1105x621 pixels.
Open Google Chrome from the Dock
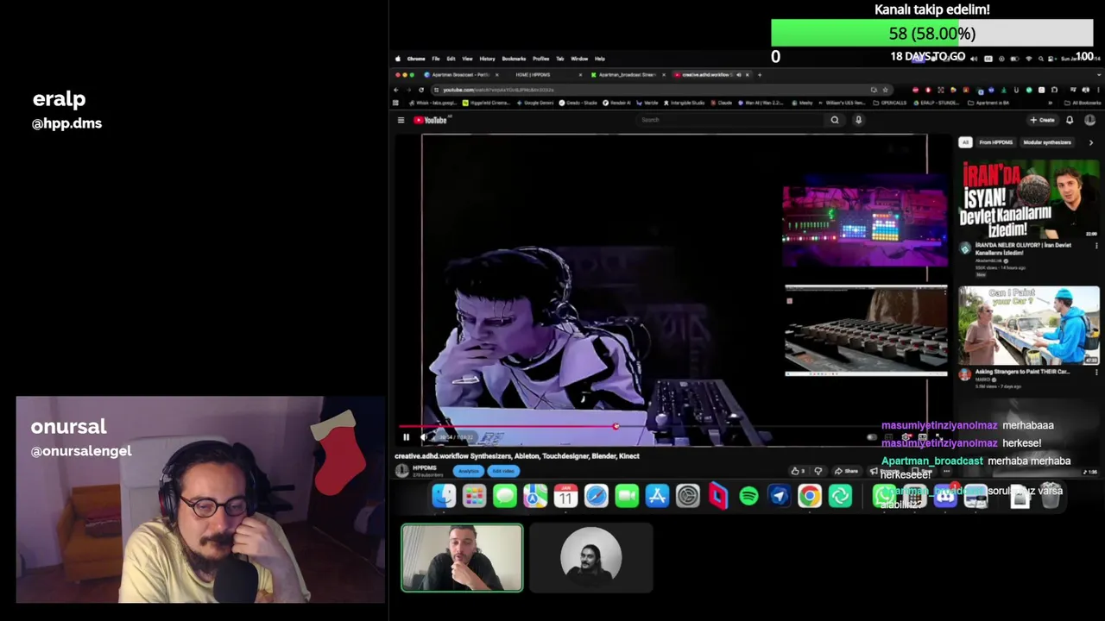[x=810, y=496]
